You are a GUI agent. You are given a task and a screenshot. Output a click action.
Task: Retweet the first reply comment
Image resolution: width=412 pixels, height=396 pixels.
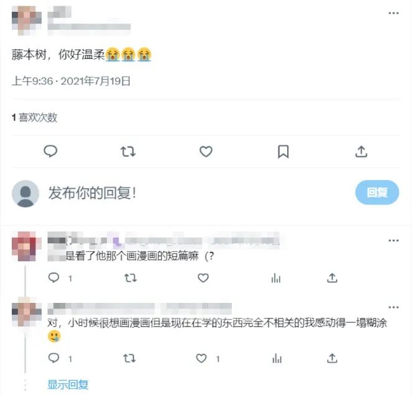click(x=130, y=278)
